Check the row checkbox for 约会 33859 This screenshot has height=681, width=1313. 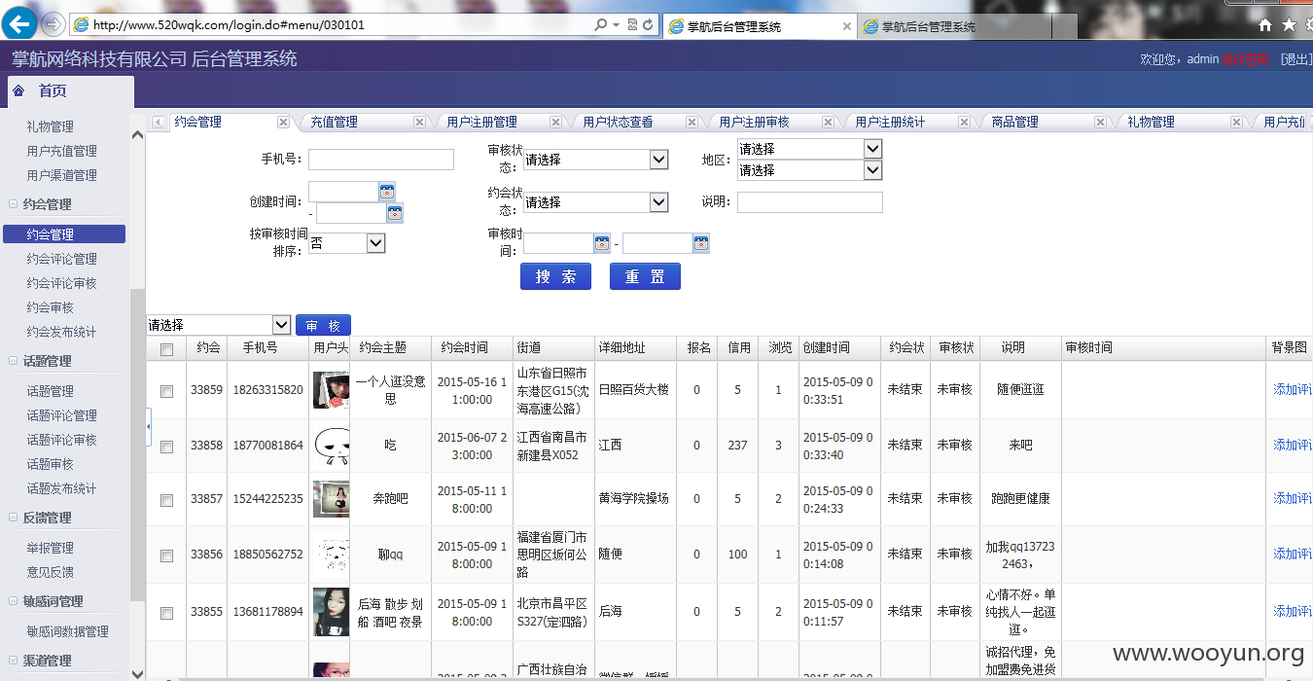tap(166, 390)
